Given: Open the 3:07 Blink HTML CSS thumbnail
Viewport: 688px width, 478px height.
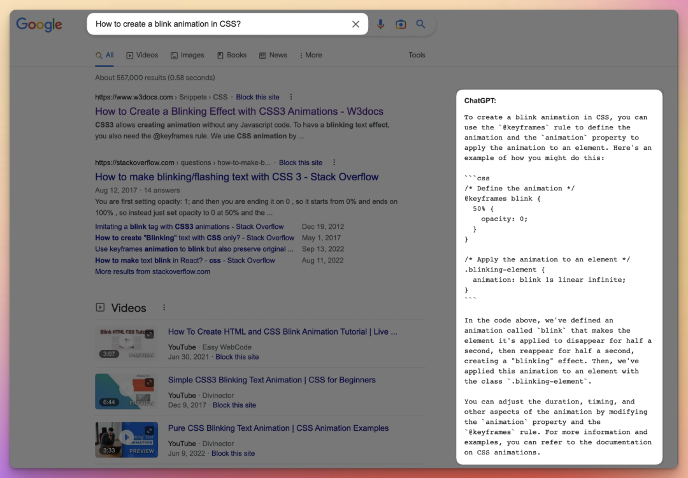Looking at the screenshot, I should tap(126, 344).
